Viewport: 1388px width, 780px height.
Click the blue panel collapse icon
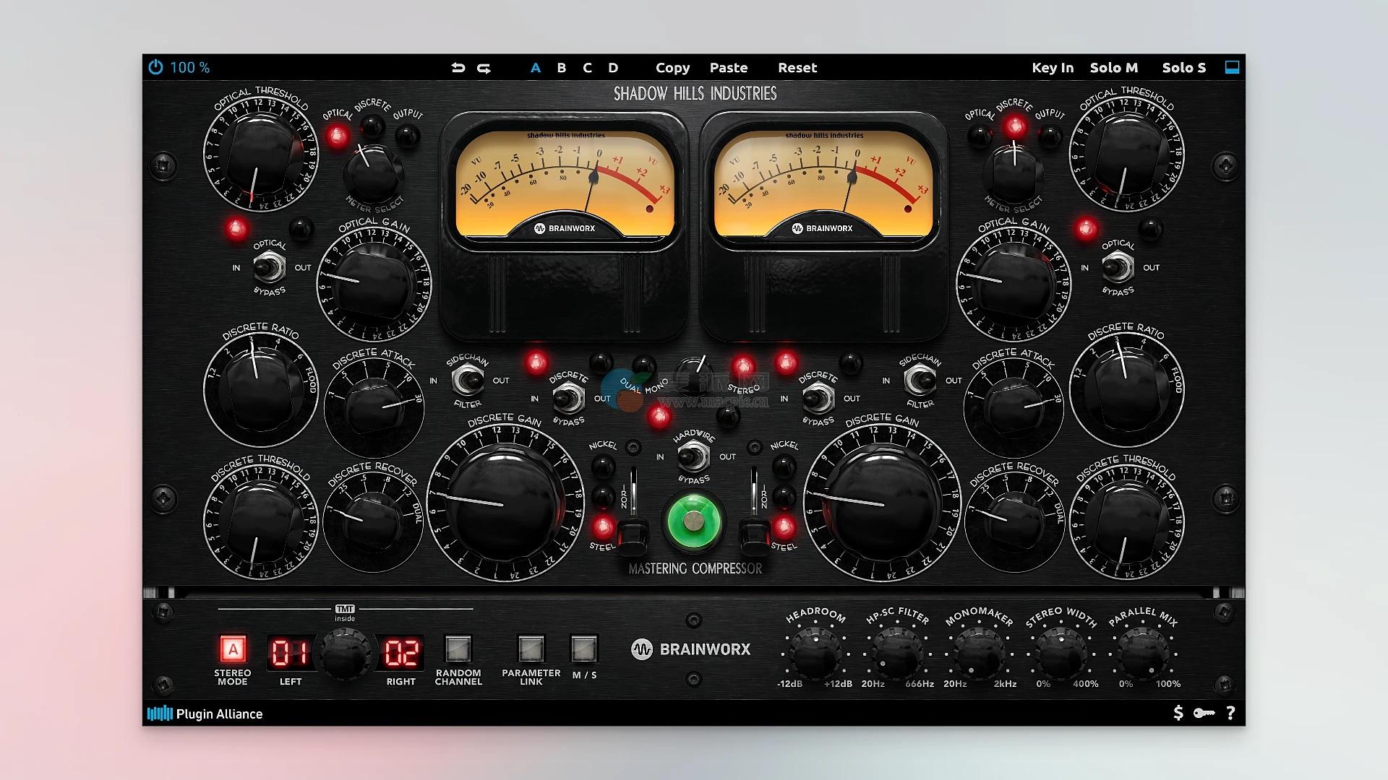(1232, 67)
